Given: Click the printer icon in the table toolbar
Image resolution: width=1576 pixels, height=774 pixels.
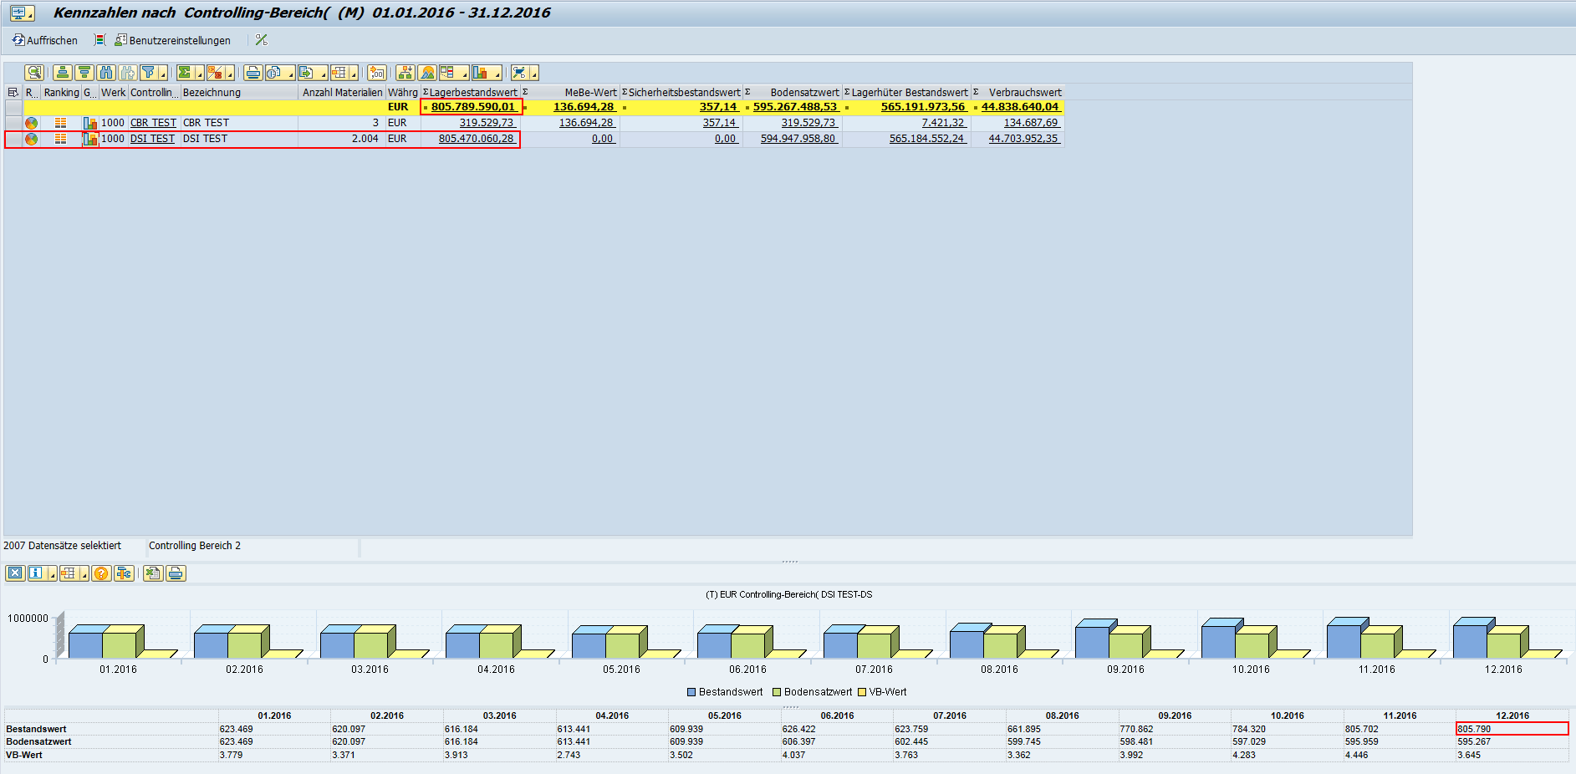Looking at the screenshot, I should point(252,73).
